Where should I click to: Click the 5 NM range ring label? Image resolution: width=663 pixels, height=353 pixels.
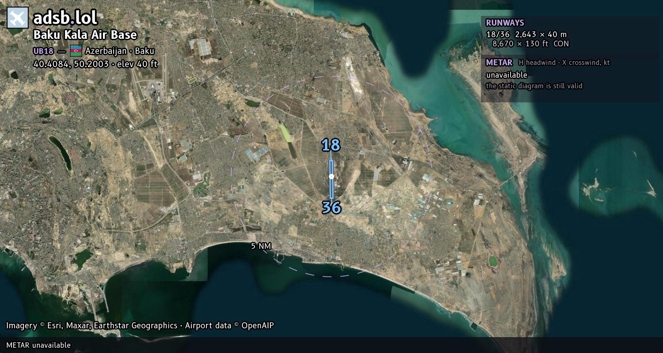(261, 246)
